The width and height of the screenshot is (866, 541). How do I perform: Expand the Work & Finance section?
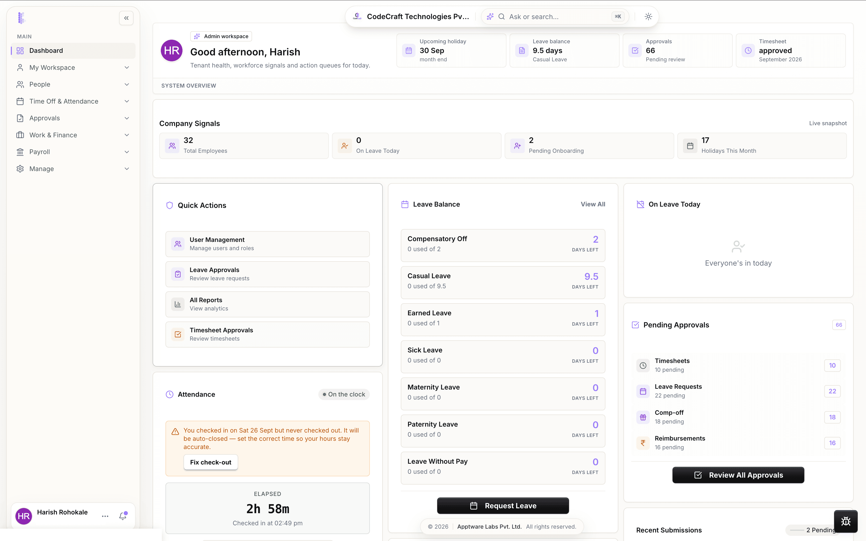point(73,135)
